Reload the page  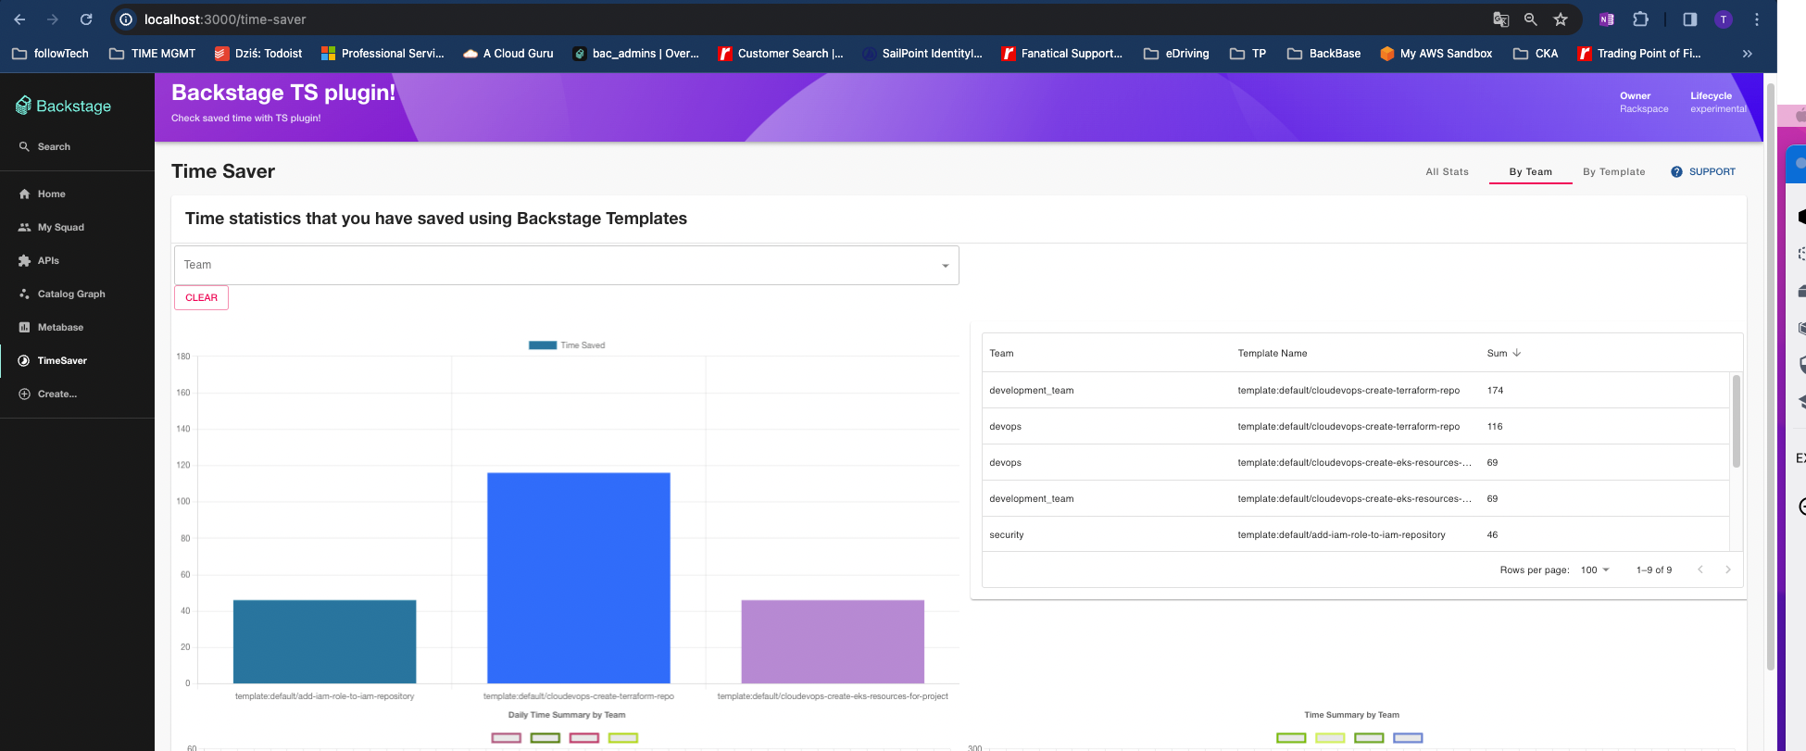86,19
